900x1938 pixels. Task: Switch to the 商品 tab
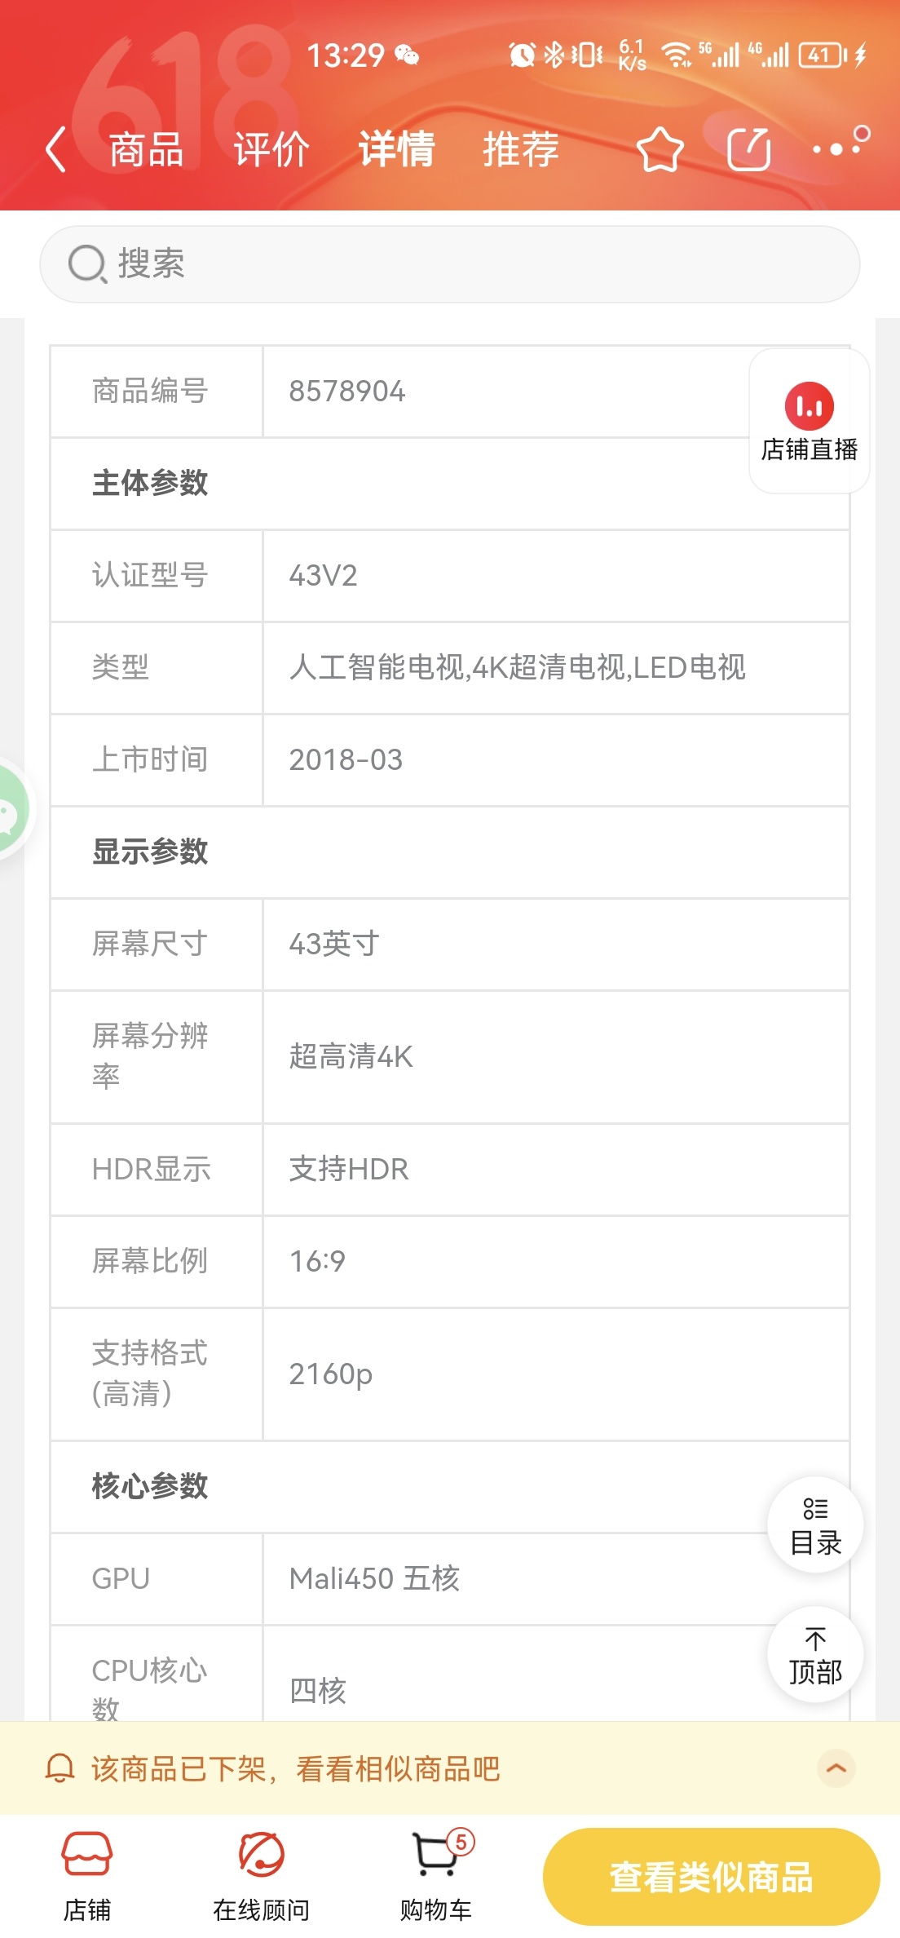pos(147,150)
